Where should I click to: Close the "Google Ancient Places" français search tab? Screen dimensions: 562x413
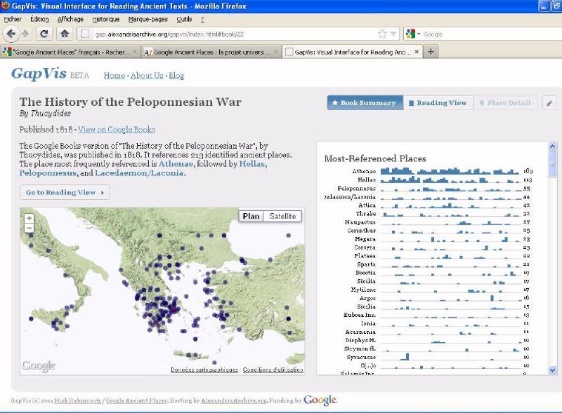pyautogui.click(x=134, y=52)
